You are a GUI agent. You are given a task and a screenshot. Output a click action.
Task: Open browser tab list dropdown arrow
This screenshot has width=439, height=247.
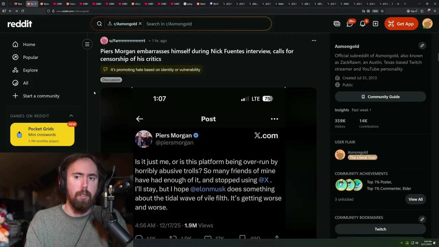click(405, 4)
